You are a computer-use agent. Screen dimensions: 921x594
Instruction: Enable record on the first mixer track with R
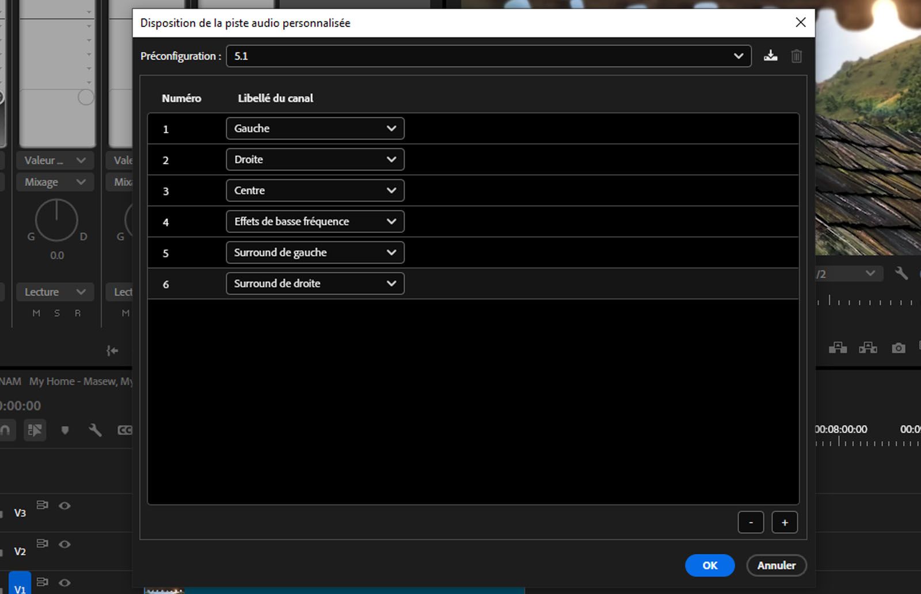(x=78, y=313)
